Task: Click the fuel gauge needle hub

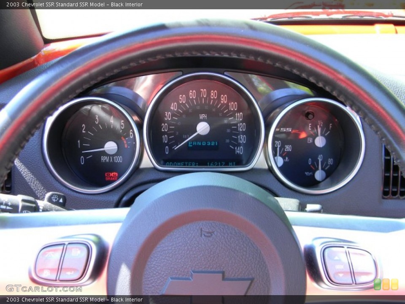Action: pos(320,141)
